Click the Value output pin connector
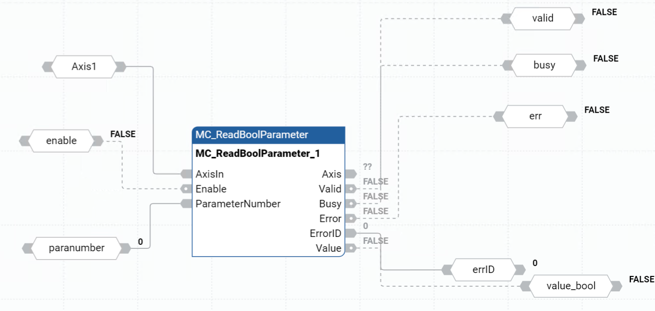Screen dimensions: 655x311 [x=350, y=248]
